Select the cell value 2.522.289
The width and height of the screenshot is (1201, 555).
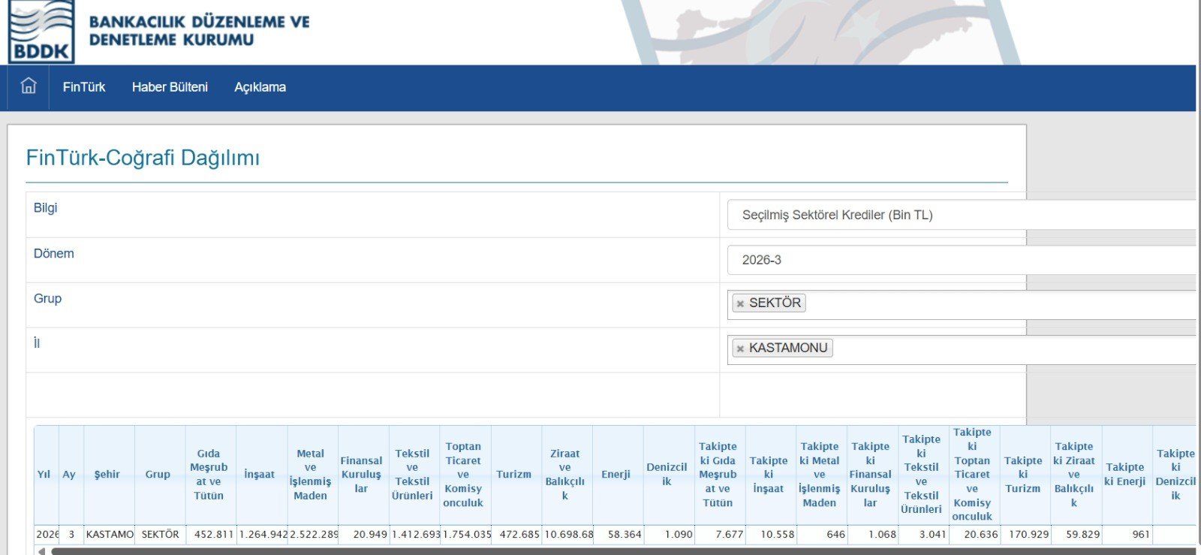point(313,535)
